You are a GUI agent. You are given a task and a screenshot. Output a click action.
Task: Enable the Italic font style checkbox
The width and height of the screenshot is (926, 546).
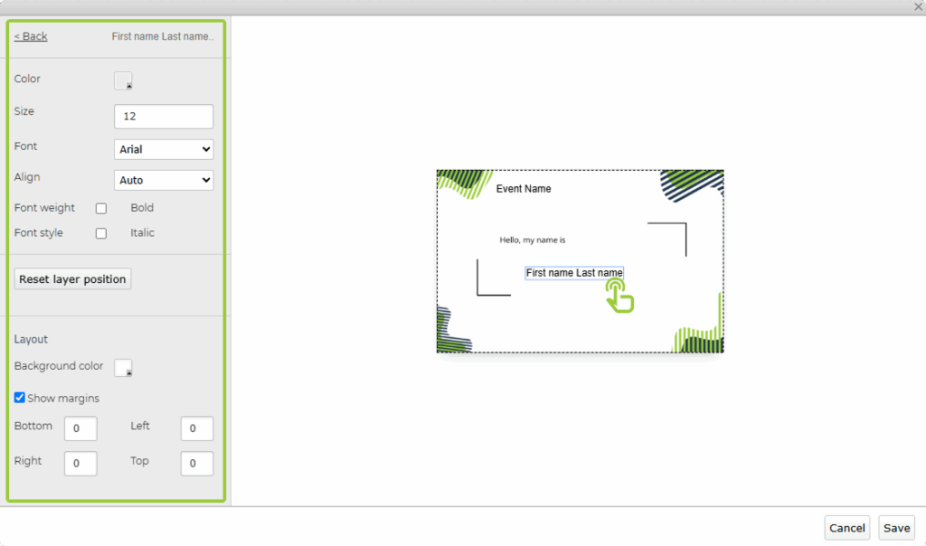101,233
